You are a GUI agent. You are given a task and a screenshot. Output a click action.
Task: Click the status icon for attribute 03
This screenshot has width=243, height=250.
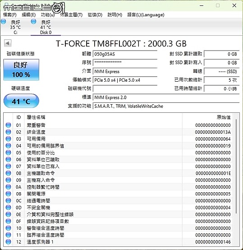[8, 139]
